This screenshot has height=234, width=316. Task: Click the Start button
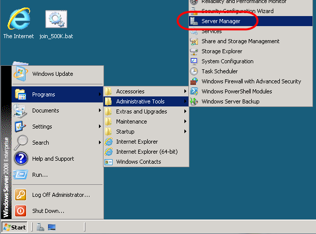15,227
